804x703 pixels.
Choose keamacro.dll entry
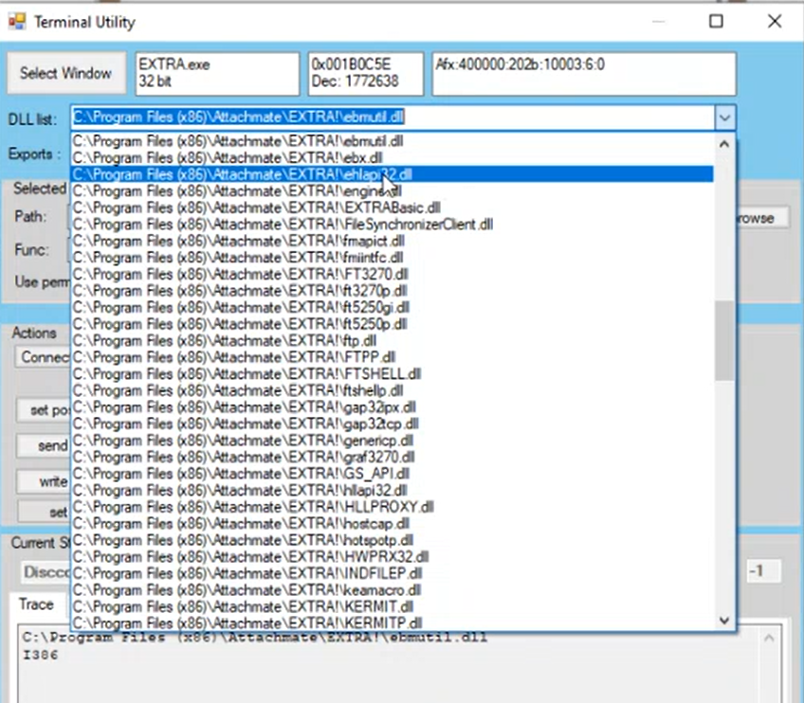coord(392,590)
